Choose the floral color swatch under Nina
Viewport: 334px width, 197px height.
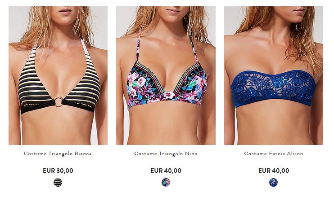click(x=166, y=182)
